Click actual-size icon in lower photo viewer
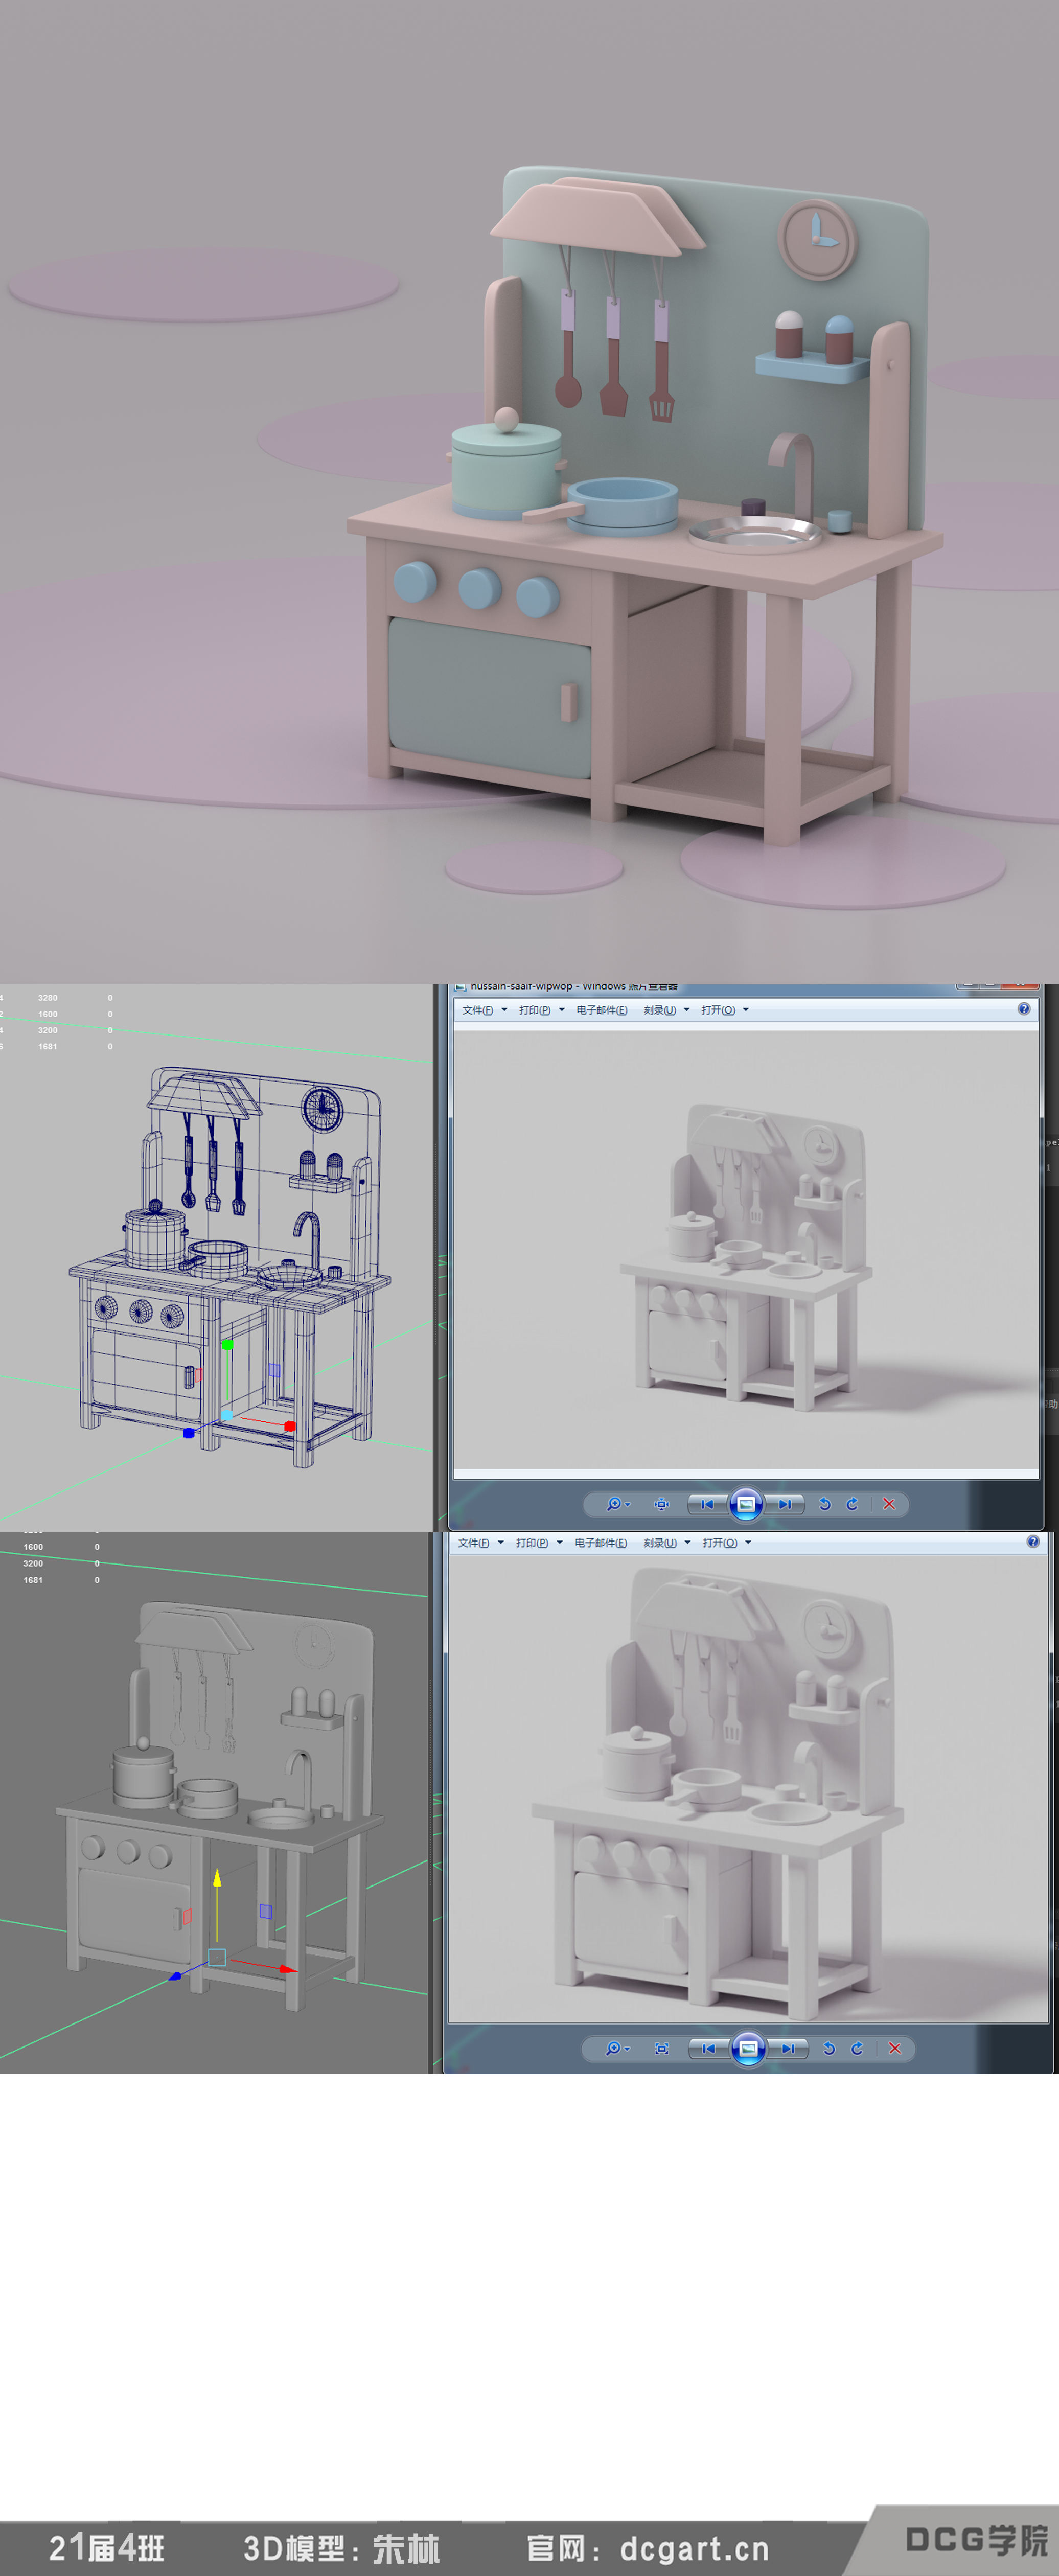Viewport: 1059px width, 2576px height. click(x=662, y=2049)
